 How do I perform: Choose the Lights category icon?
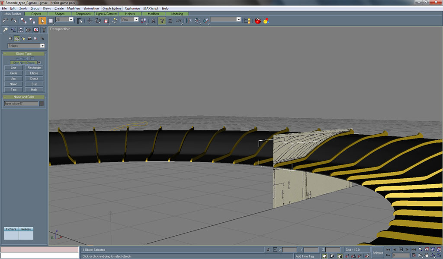click(x=23, y=38)
